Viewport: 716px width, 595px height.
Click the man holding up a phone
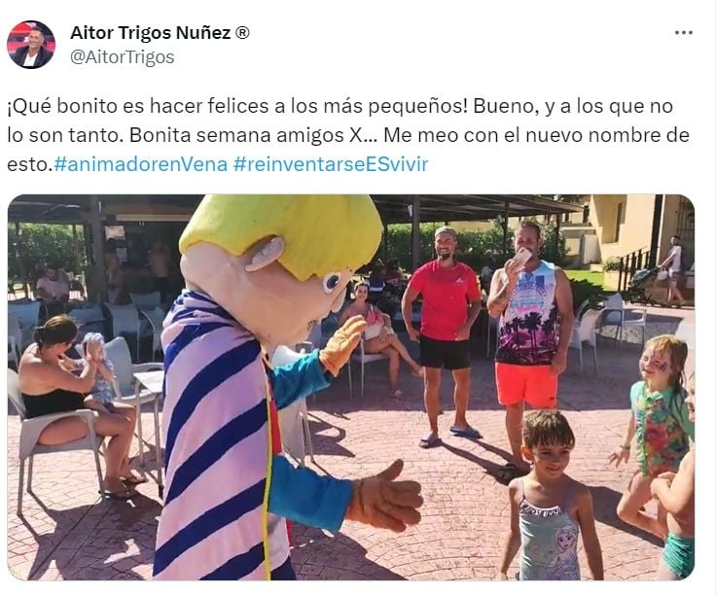(x=529, y=342)
